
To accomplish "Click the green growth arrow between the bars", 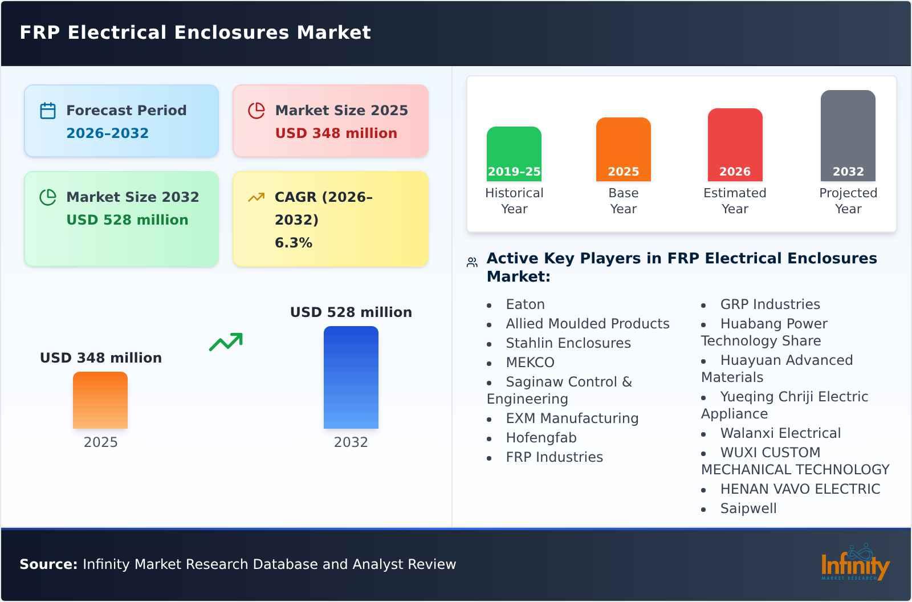I will (226, 340).
